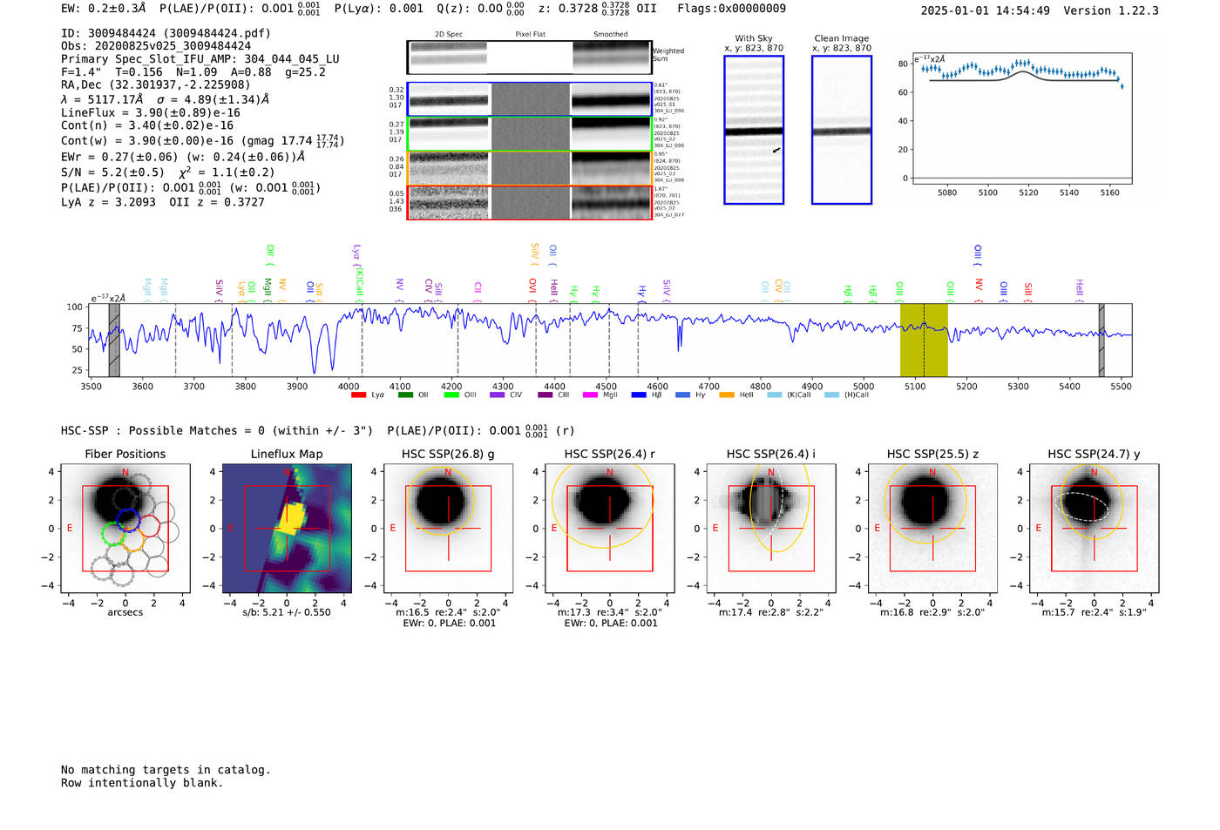The width and height of the screenshot is (1220, 830).
Task: Click the 'Pixel Flat' column header
Action: click(x=530, y=35)
